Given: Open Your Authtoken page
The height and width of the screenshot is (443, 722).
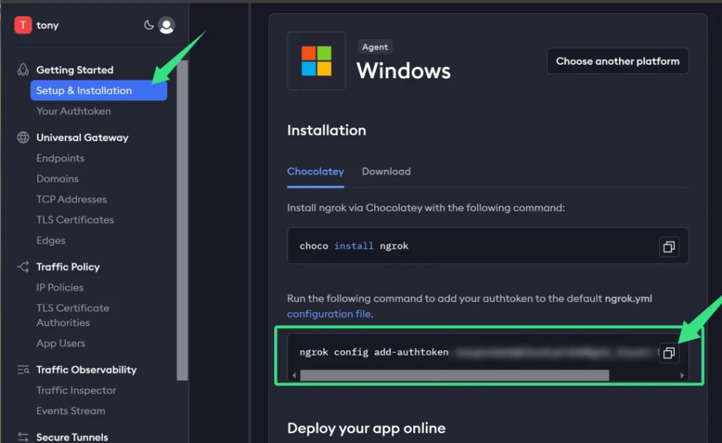Looking at the screenshot, I should coord(73,111).
